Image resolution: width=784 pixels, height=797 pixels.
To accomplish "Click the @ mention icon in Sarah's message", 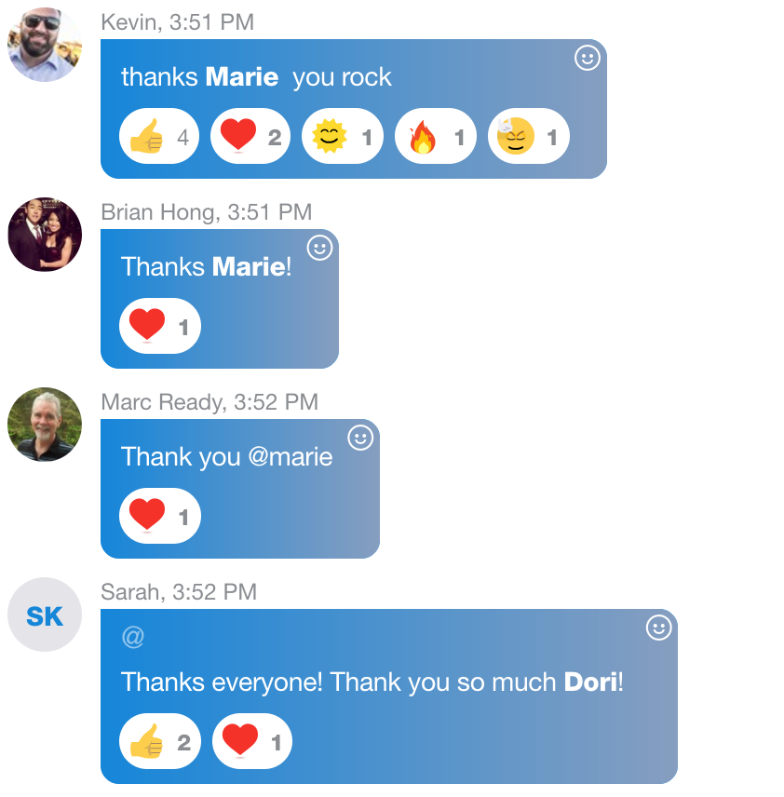I will [x=133, y=636].
